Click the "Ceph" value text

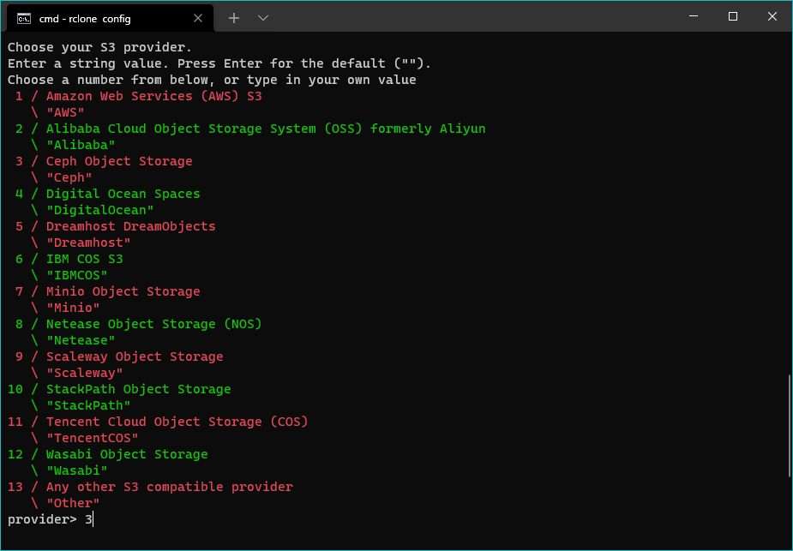(69, 177)
